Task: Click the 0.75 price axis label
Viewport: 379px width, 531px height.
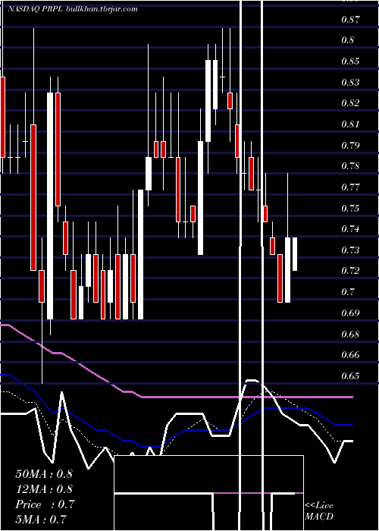Action: coord(350,208)
